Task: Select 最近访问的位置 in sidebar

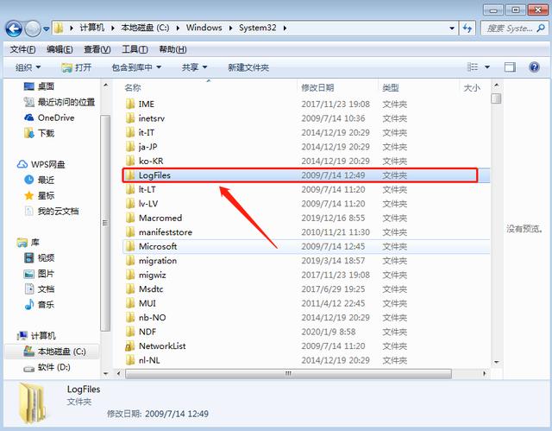Action: click(x=60, y=102)
